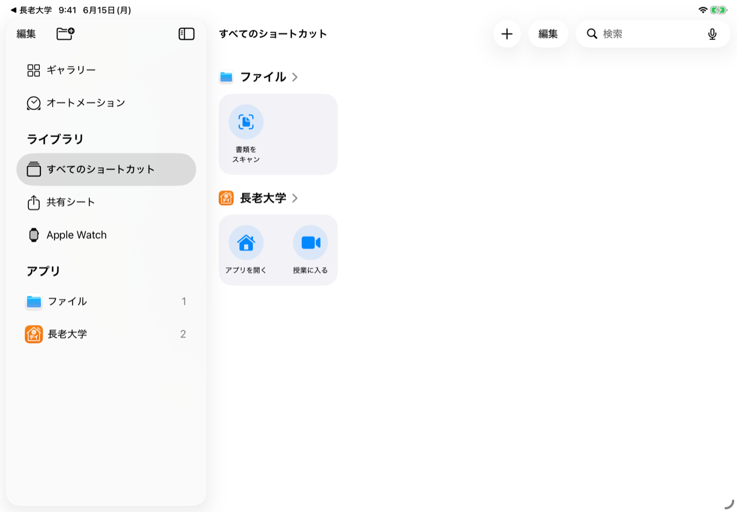Click the 9:41 clock in status bar
Screen dimensions: 737x512
point(67,10)
